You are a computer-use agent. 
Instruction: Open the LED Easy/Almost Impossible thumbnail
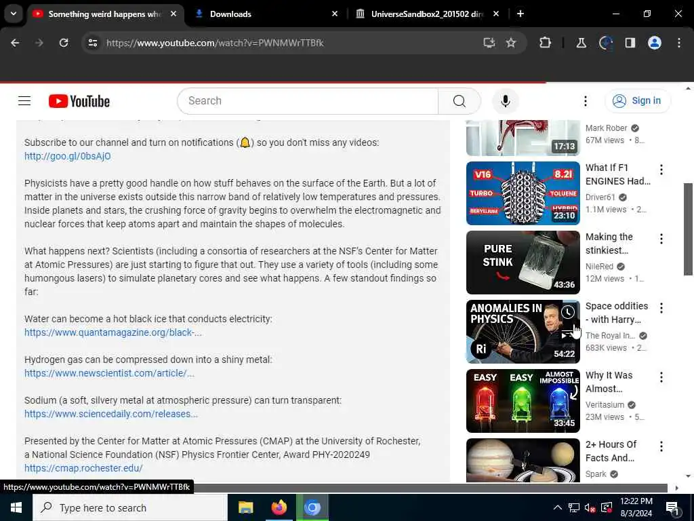(x=523, y=400)
